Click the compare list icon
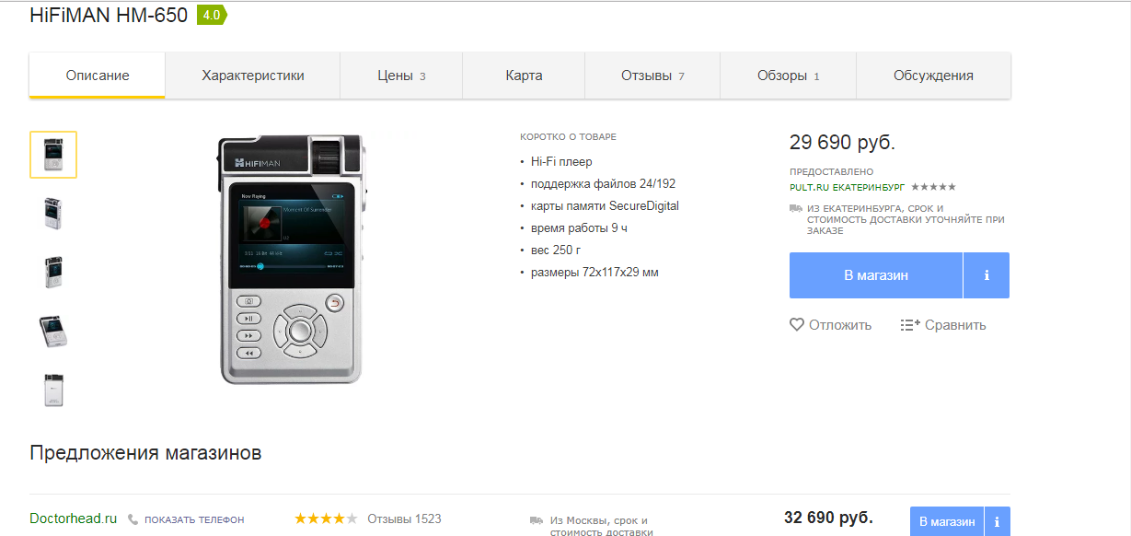This screenshot has height=536, width=1131. (x=910, y=324)
